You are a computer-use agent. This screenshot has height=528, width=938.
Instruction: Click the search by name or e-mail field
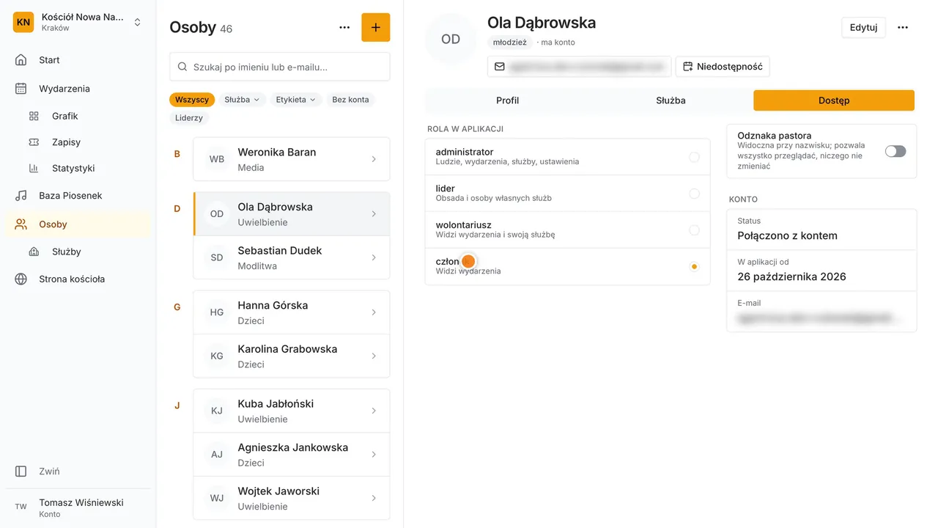tap(280, 67)
